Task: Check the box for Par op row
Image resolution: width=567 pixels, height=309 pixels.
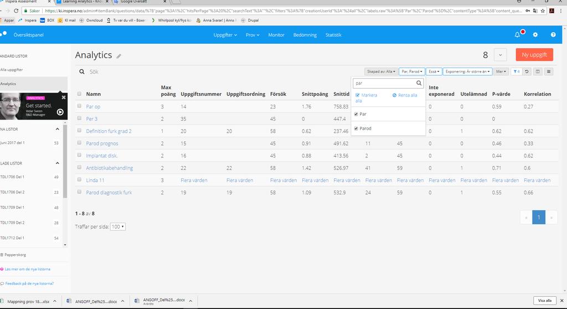Action: [x=79, y=106]
